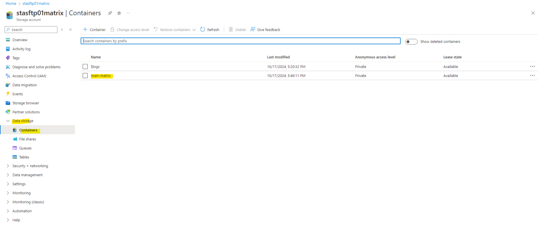Expand Monitoring (classic) section

(28, 202)
